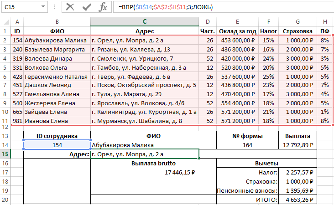Select row 20 header
This screenshot has height=205, width=334.
click(5, 200)
